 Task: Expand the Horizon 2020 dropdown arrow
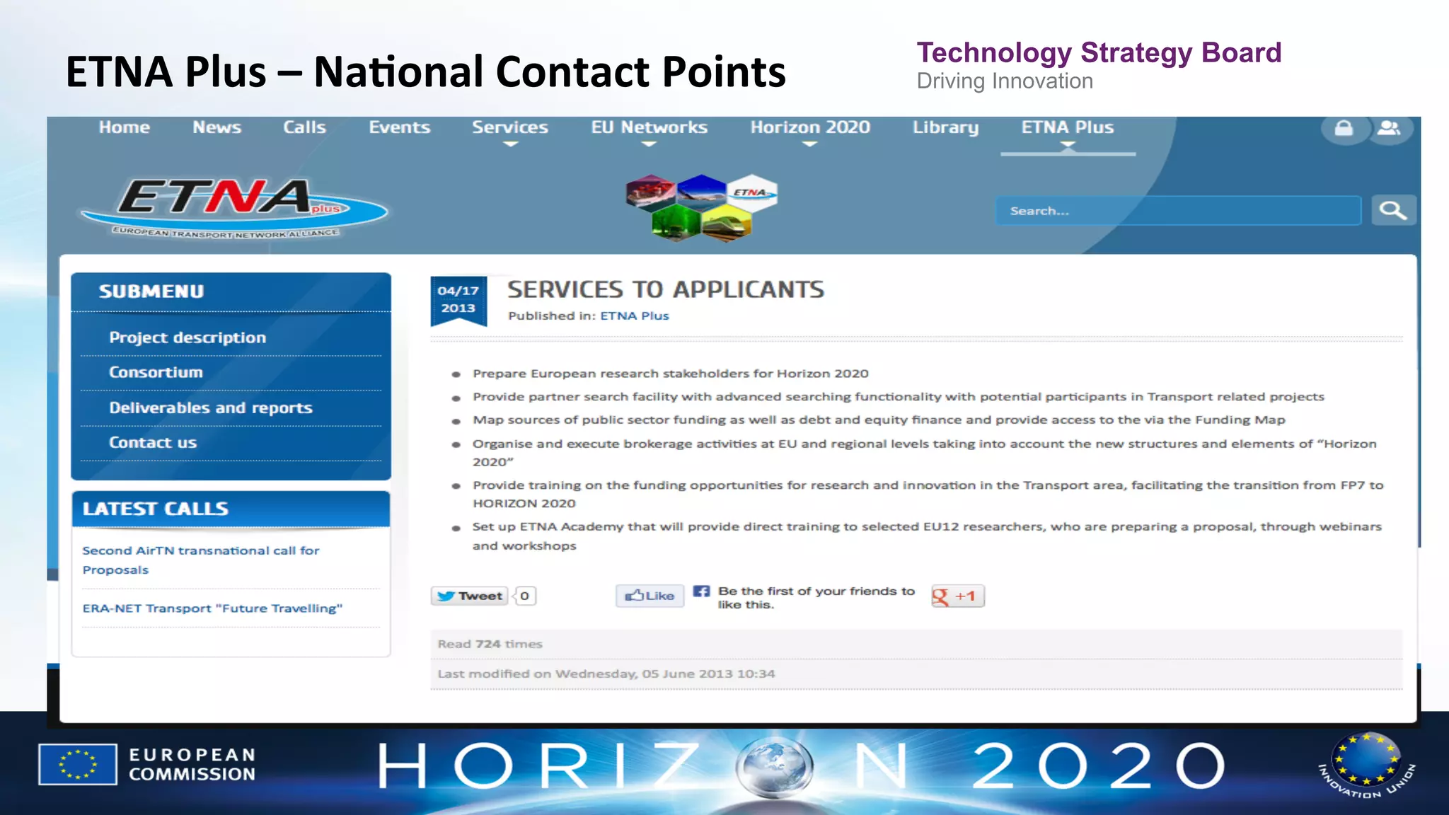810,144
